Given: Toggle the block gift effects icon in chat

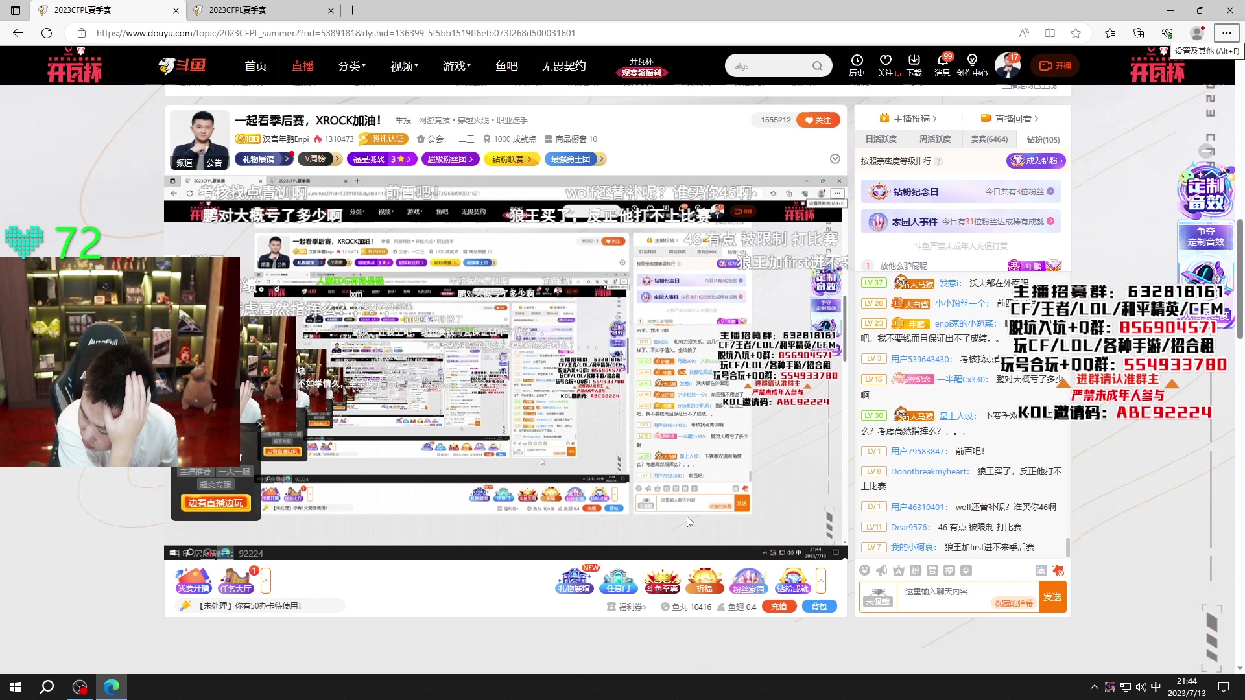Looking at the screenshot, I should tap(1058, 570).
